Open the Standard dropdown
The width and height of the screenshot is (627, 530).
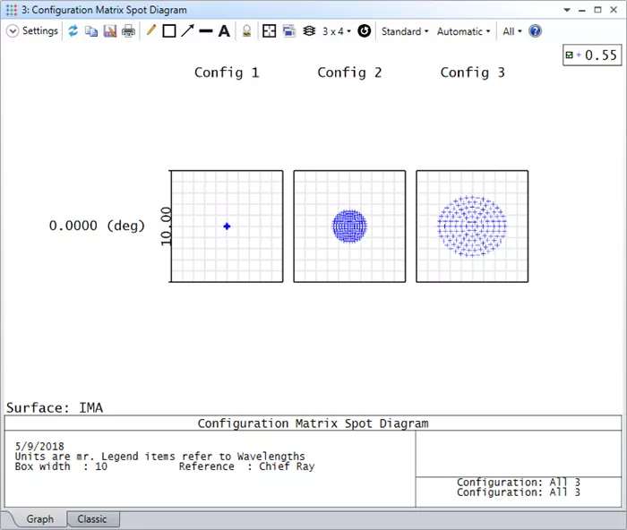click(404, 31)
